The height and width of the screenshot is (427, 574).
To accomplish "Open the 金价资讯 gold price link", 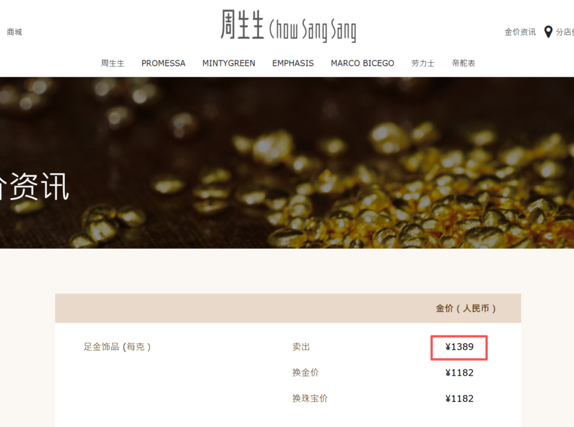I will tap(520, 32).
